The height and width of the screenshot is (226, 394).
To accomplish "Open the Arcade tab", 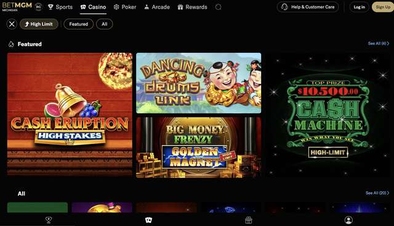I will [157, 7].
